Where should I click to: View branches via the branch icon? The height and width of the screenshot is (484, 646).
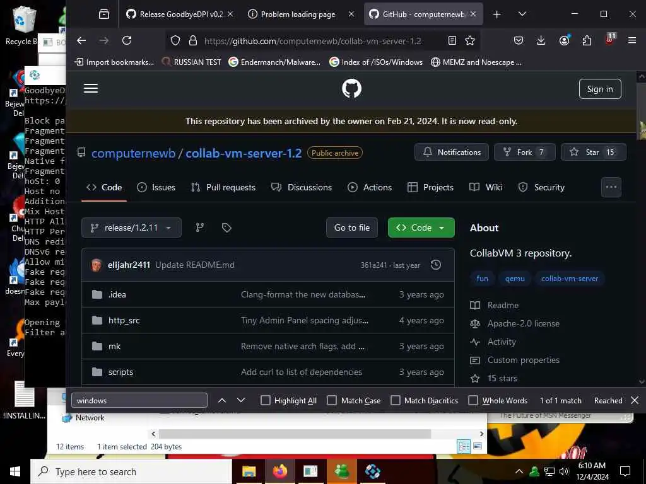(x=200, y=228)
